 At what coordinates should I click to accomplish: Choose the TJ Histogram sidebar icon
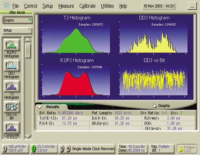click(x=11, y=86)
